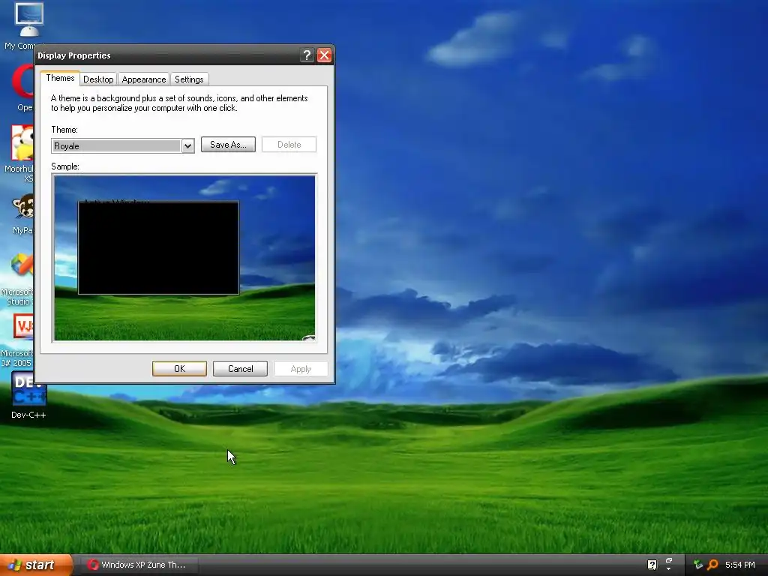The height and width of the screenshot is (576, 768).
Task: Click the theme sample preview image
Action: 184,258
